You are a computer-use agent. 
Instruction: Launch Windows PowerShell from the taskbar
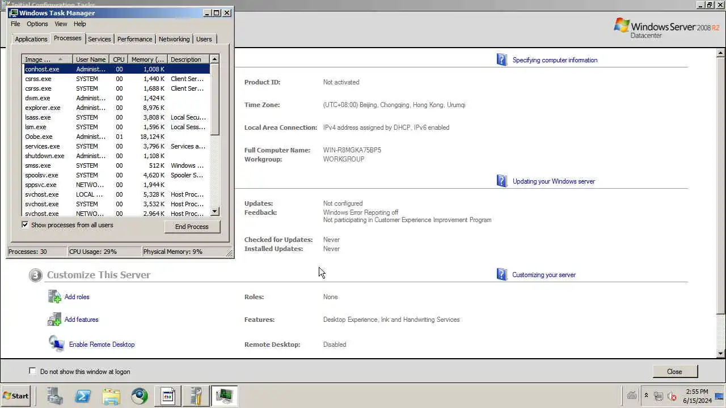pos(83,396)
